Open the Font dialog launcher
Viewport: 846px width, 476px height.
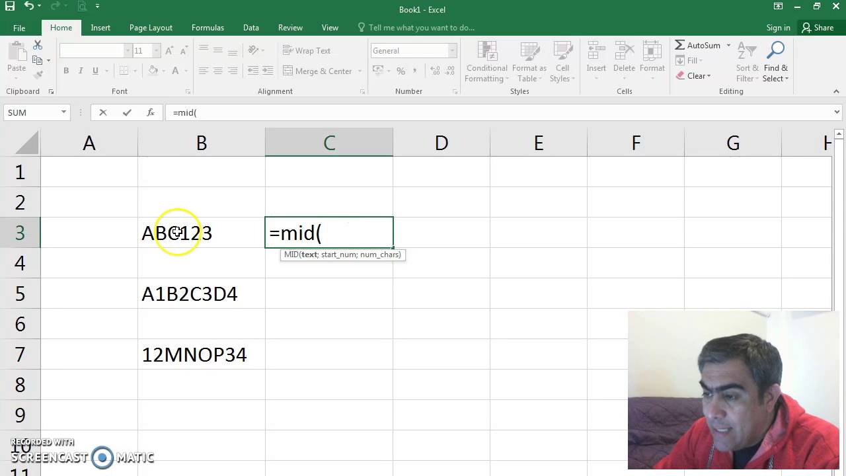(x=188, y=92)
